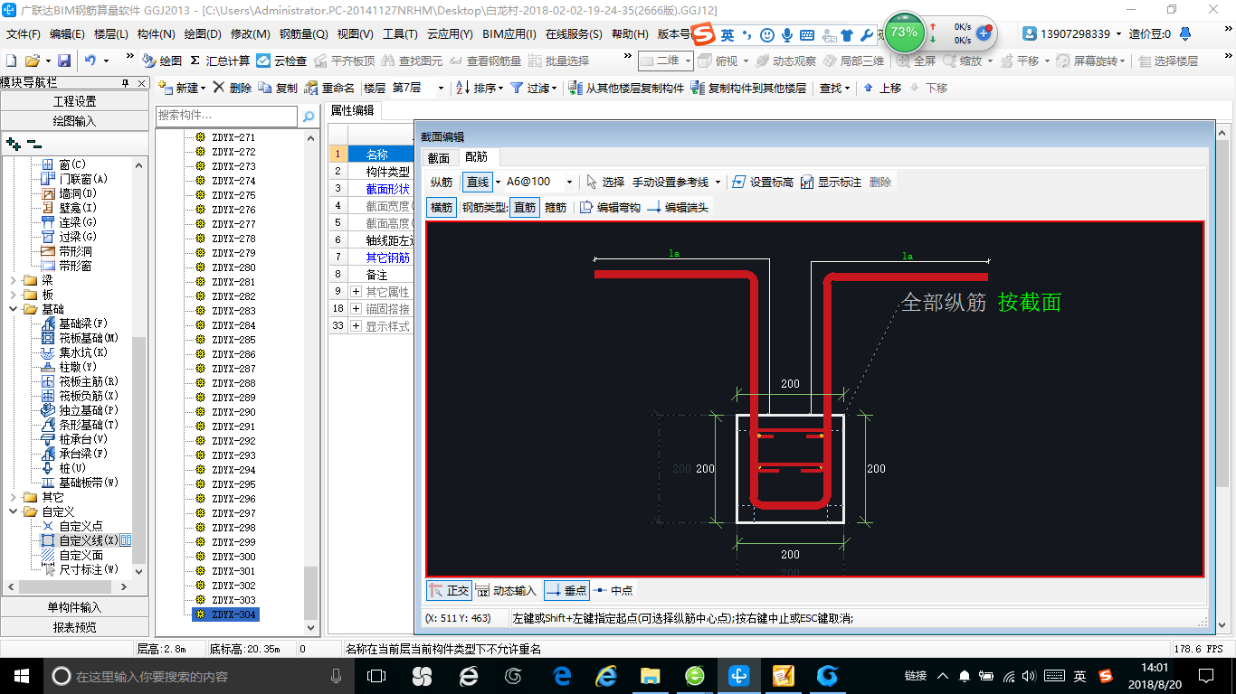Open Windows Start menu
The image size is (1236, 694).
tap(21, 675)
